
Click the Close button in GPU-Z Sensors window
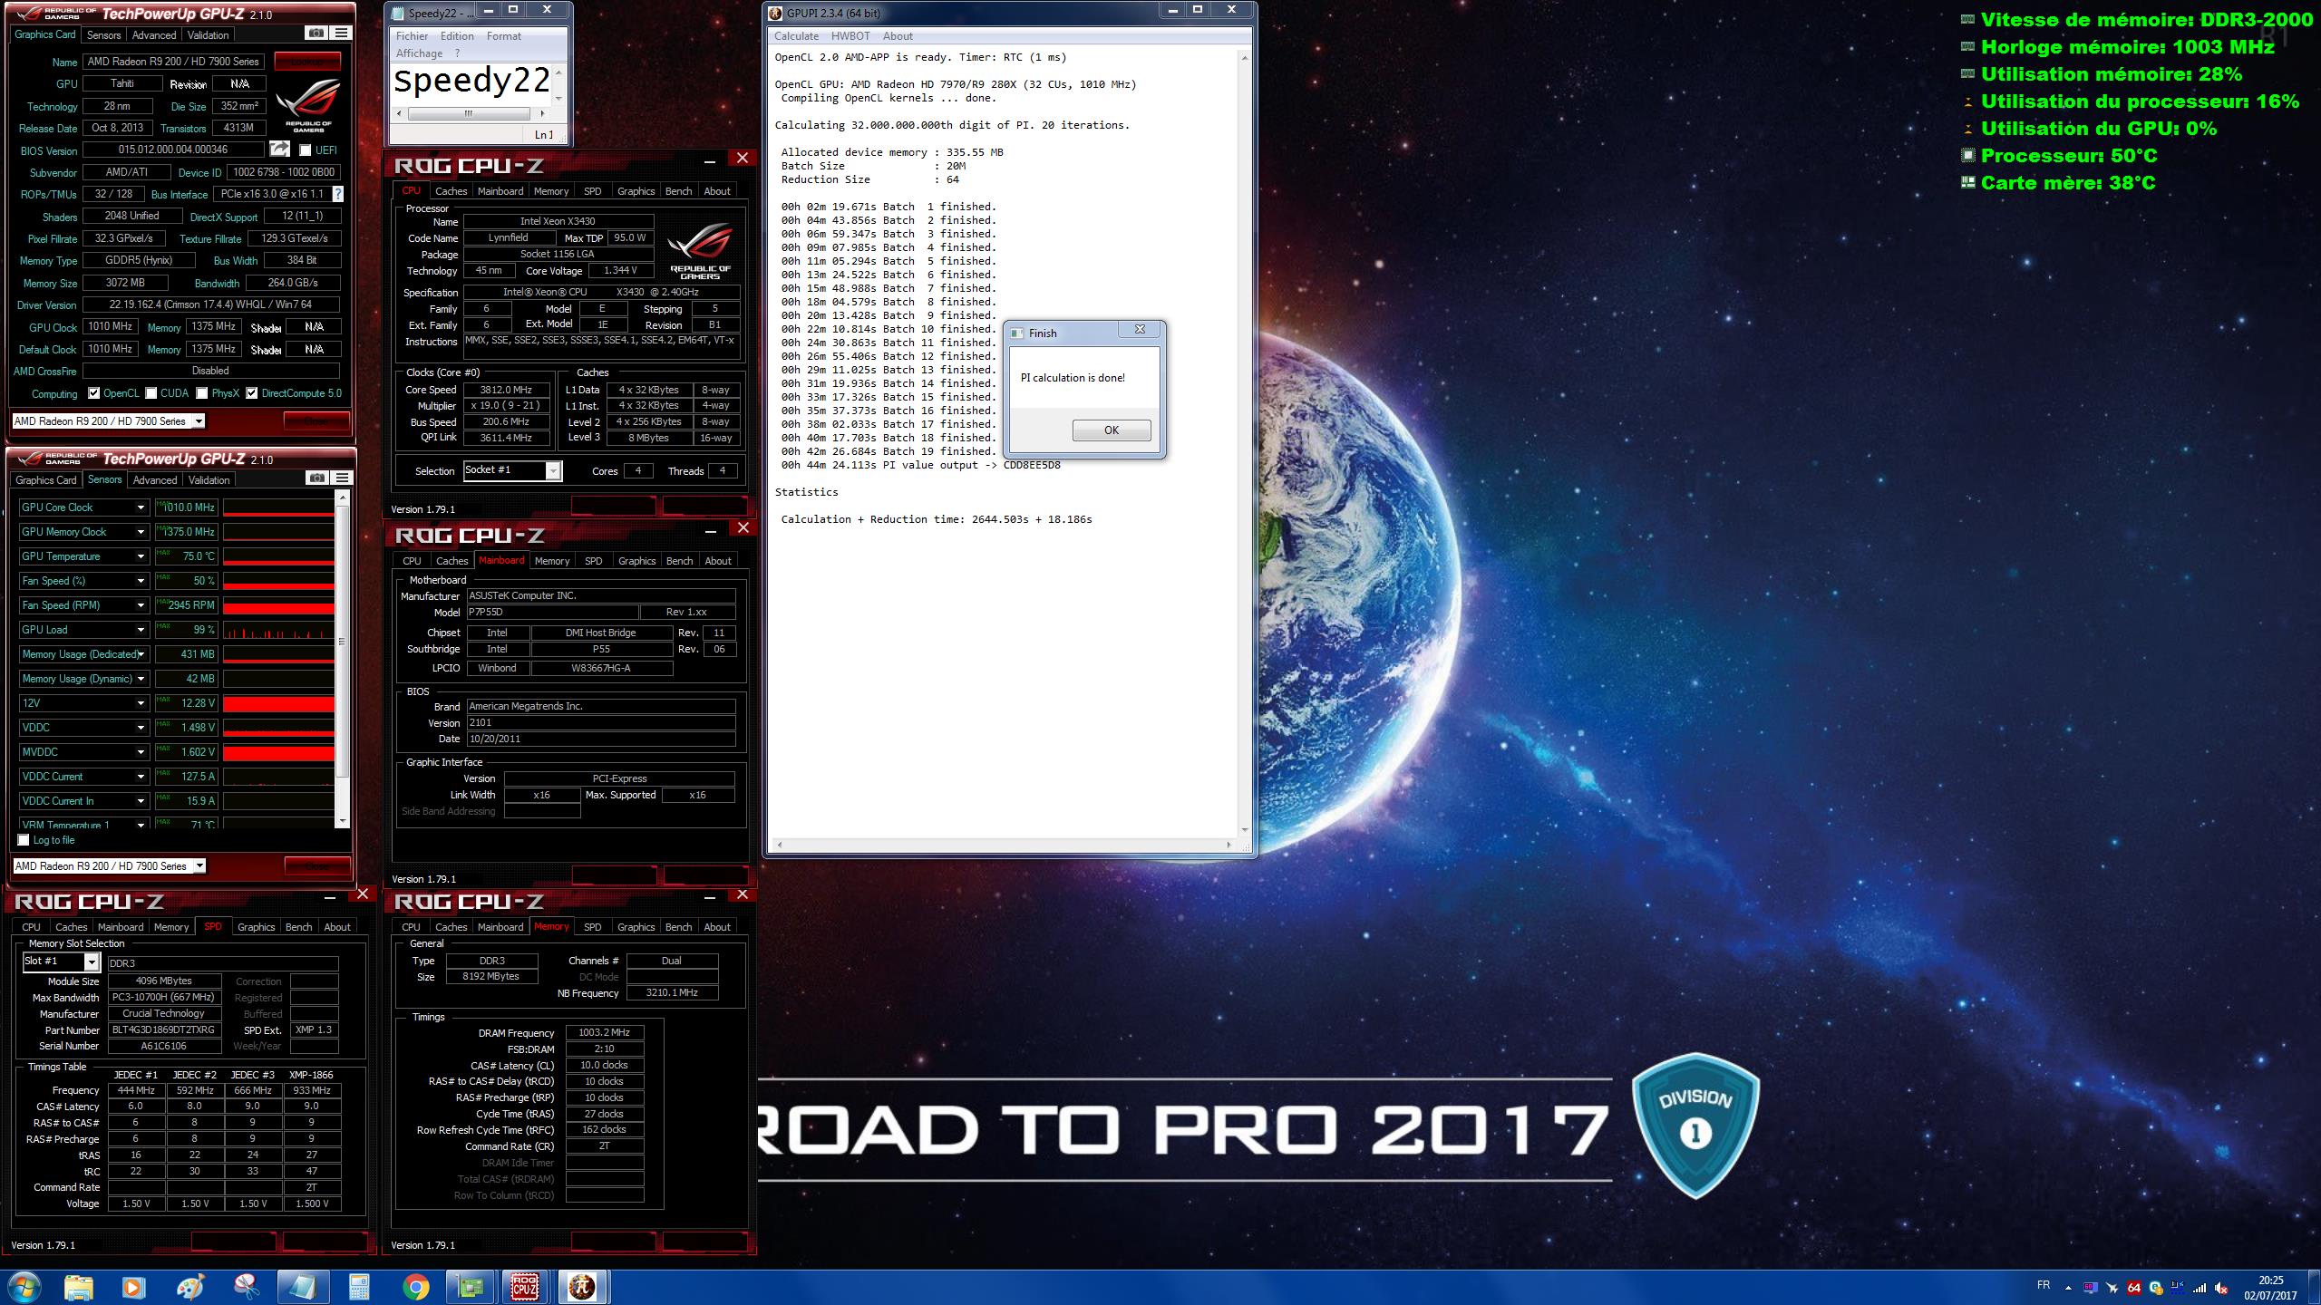(x=316, y=865)
